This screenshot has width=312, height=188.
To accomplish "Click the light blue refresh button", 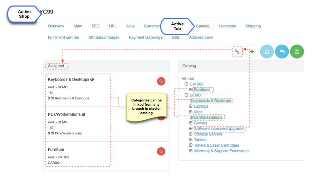I will tap(267, 52).
